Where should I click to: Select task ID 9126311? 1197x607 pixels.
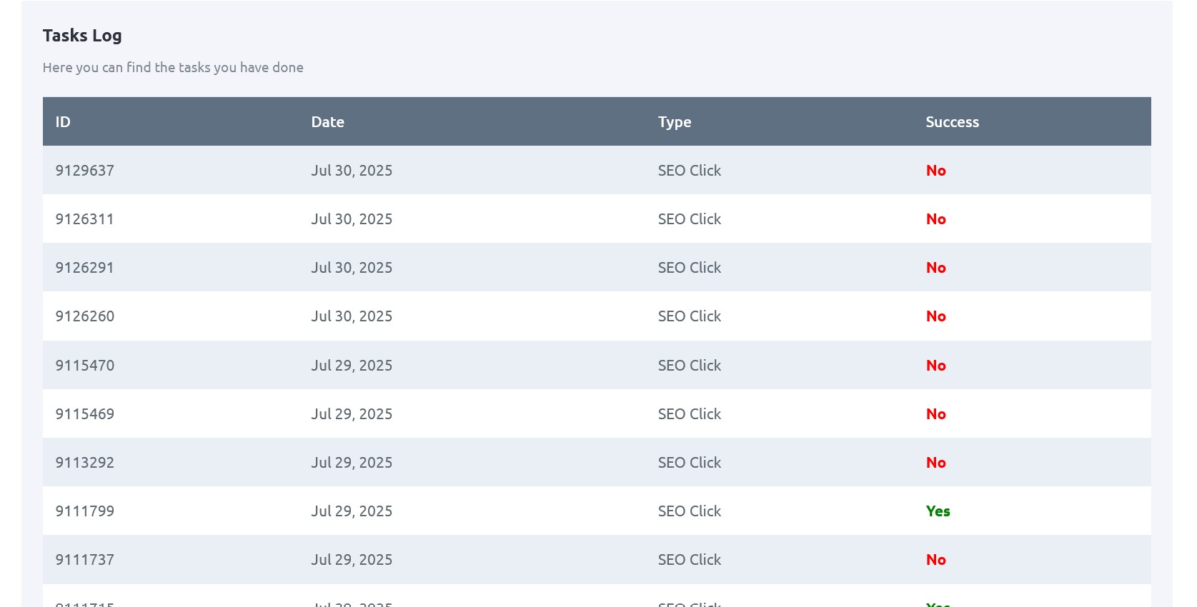(x=84, y=219)
